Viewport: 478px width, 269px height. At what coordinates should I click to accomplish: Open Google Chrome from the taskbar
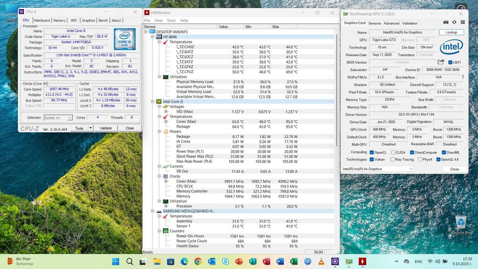pos(198,261)
